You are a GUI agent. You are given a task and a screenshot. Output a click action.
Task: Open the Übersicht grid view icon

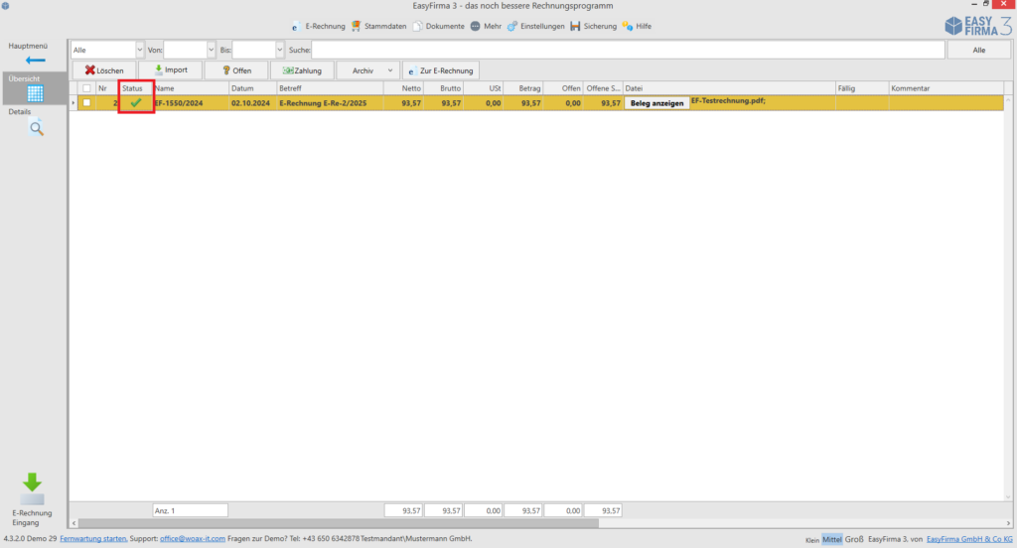(35, 94)
